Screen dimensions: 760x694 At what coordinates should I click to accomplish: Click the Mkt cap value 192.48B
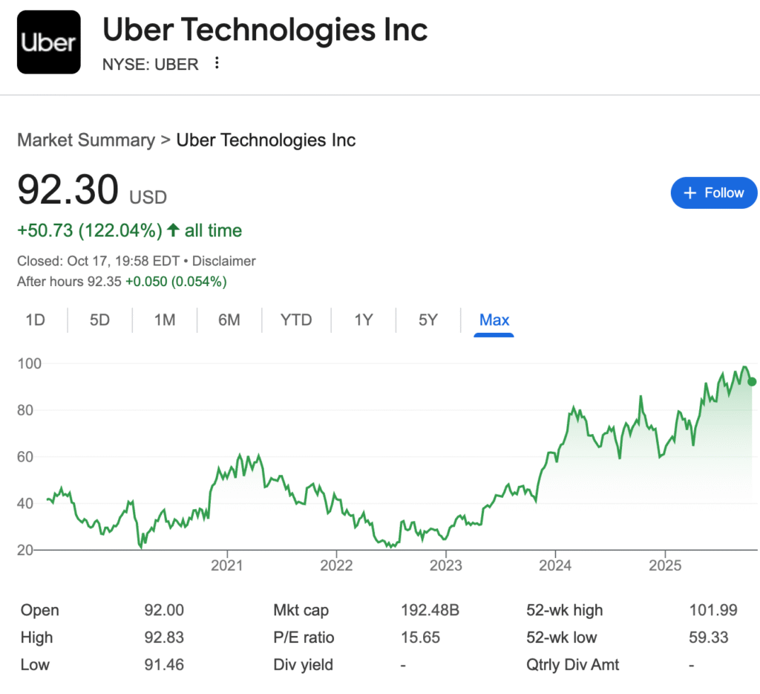tap(430, 611)
